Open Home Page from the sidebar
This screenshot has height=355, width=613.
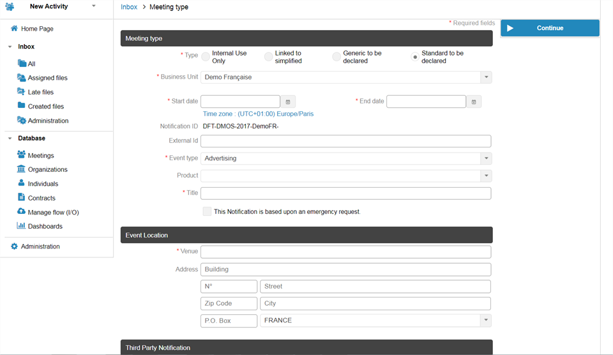click(37, 29)
